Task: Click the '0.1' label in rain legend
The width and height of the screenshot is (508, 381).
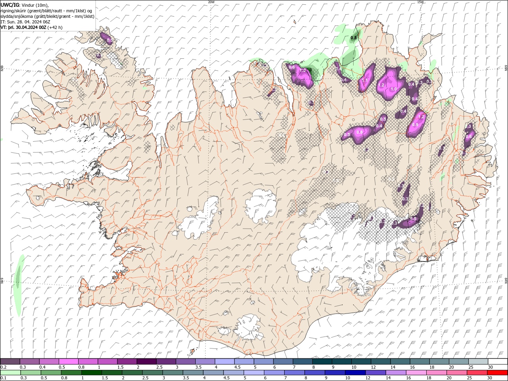Action: click(3, 378)
